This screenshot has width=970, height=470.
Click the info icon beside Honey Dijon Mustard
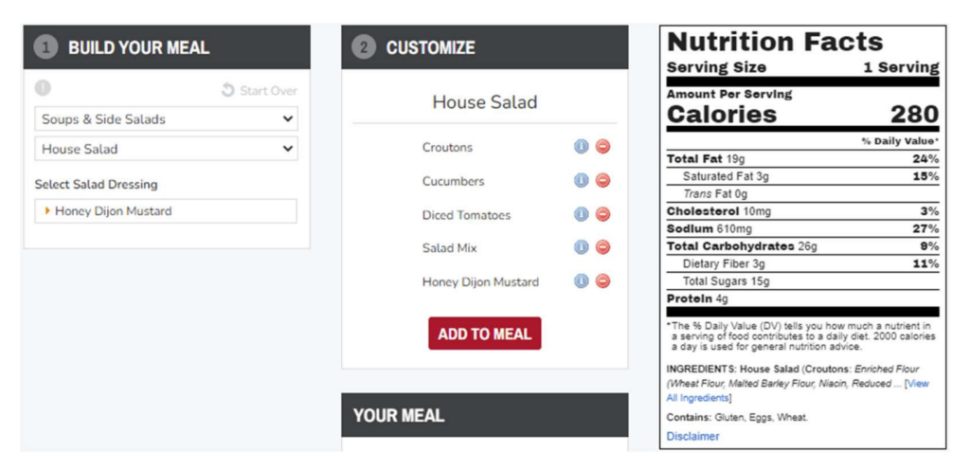[582, 281]
